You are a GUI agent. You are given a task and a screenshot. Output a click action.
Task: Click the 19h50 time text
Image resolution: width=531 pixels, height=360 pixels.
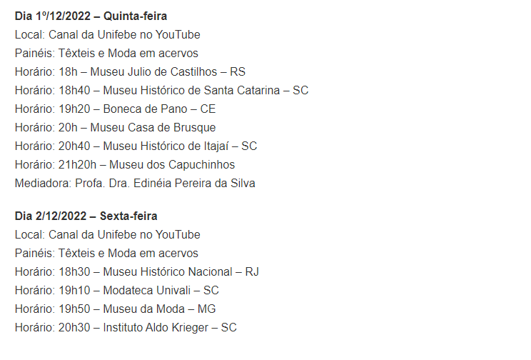coord(74,309)
